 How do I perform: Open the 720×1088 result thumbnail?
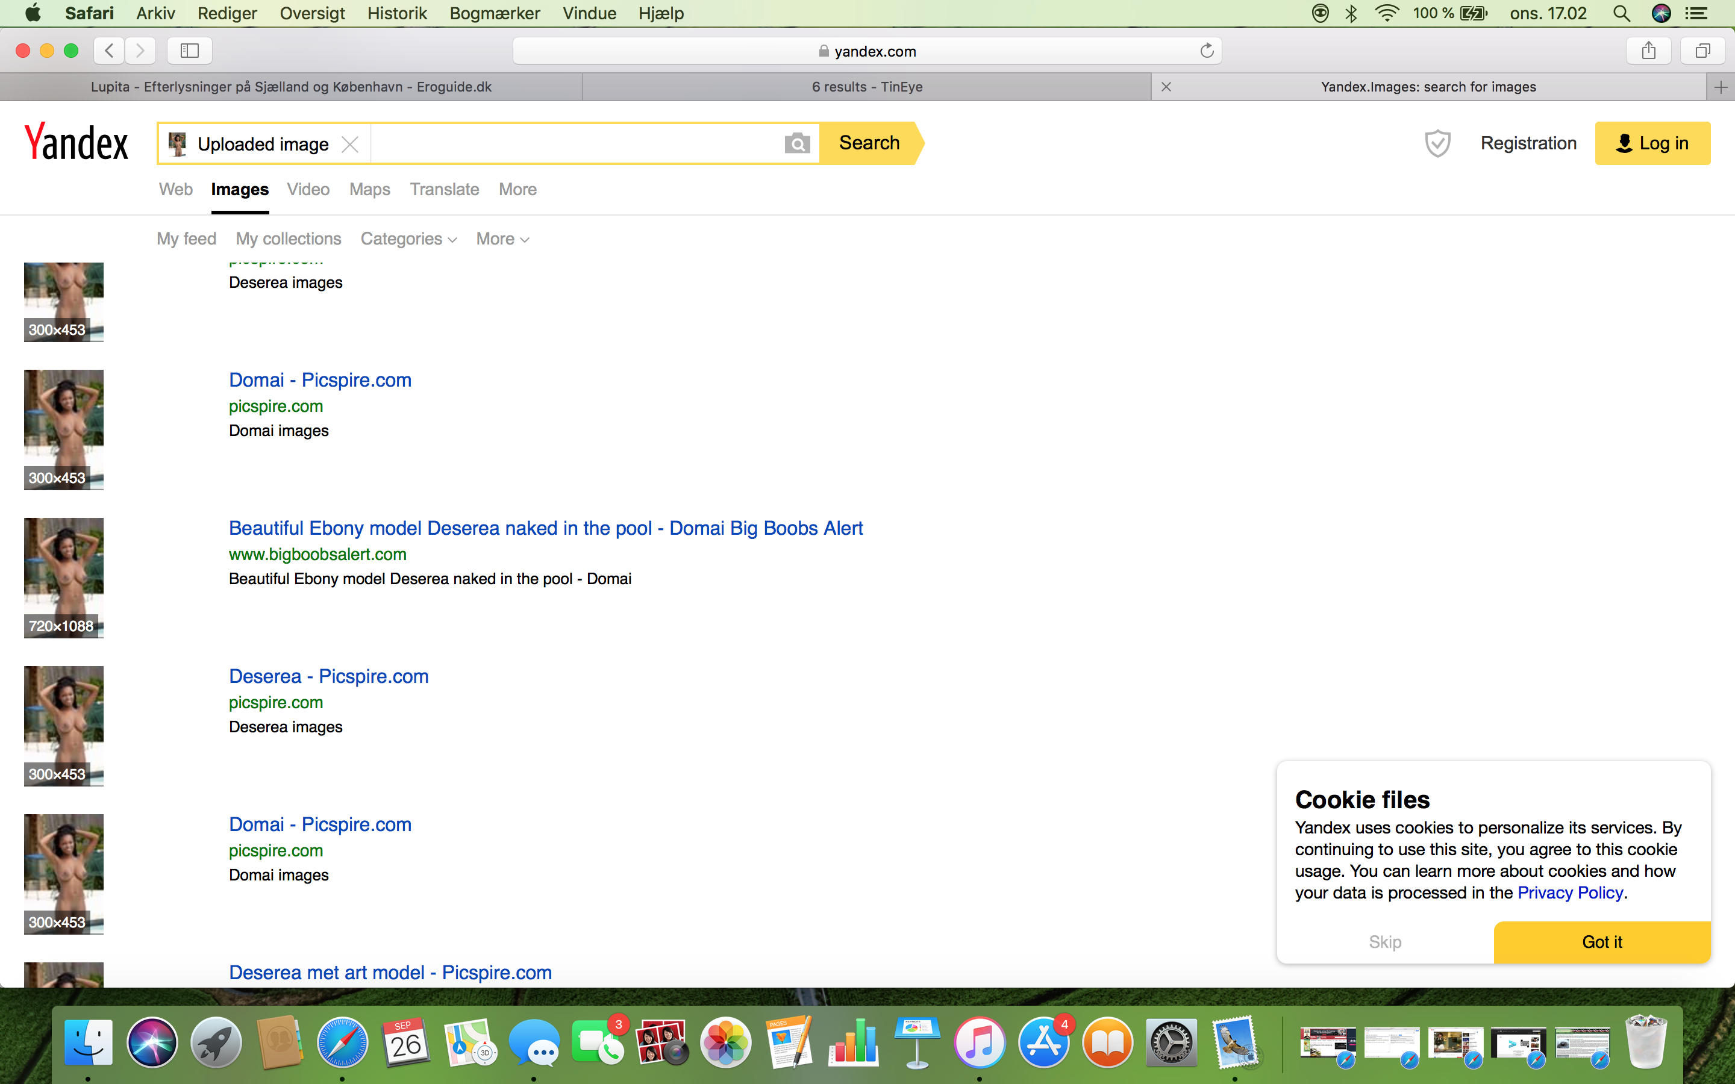[64, 578]
